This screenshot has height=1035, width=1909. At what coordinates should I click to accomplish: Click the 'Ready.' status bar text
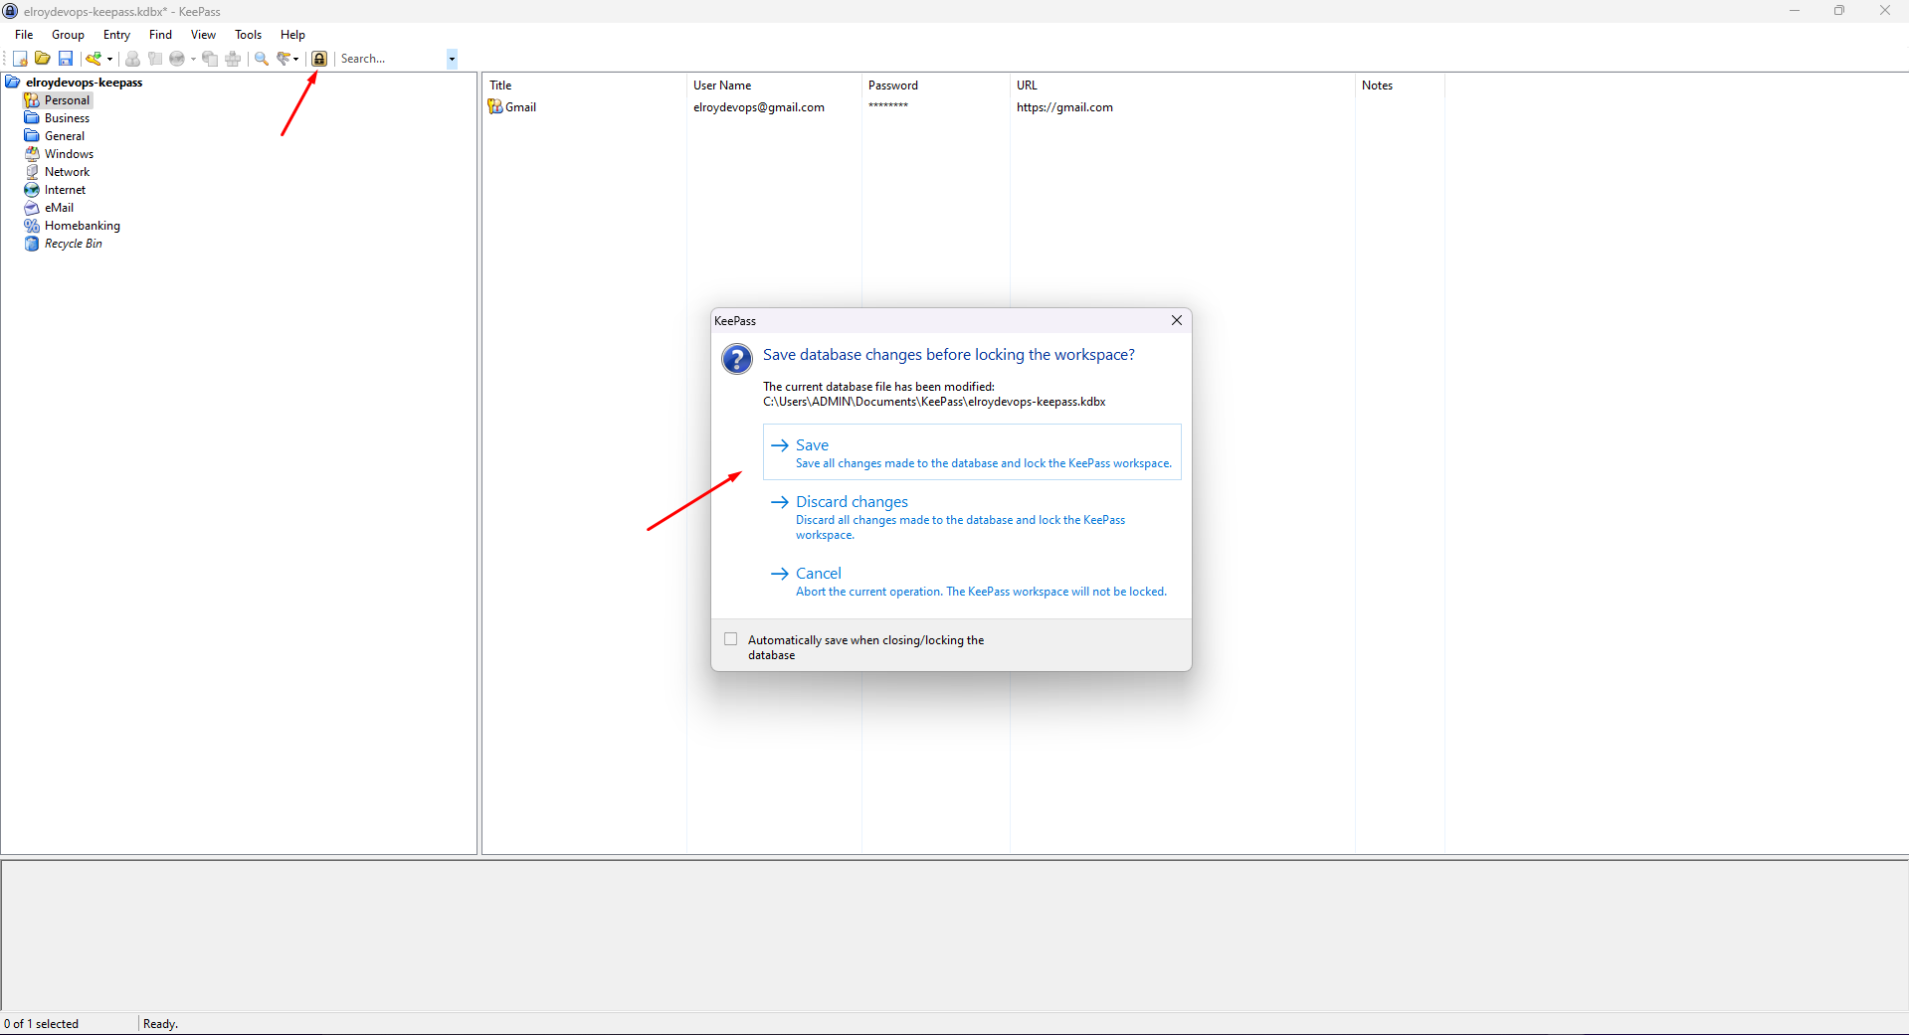[x=160, y=1024]
